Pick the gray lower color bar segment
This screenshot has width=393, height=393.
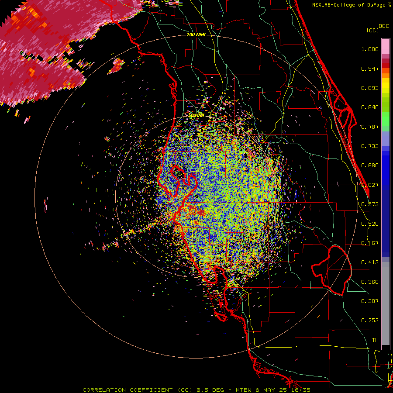coord(386,303)
